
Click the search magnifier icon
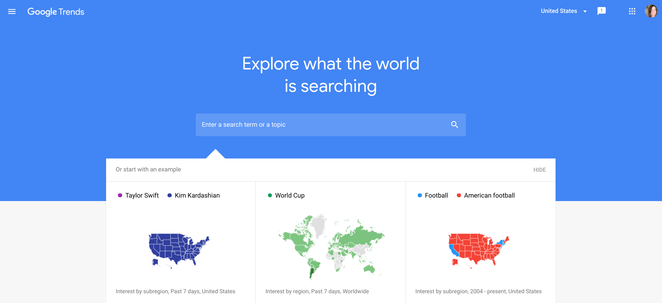[x=454, y=125]
